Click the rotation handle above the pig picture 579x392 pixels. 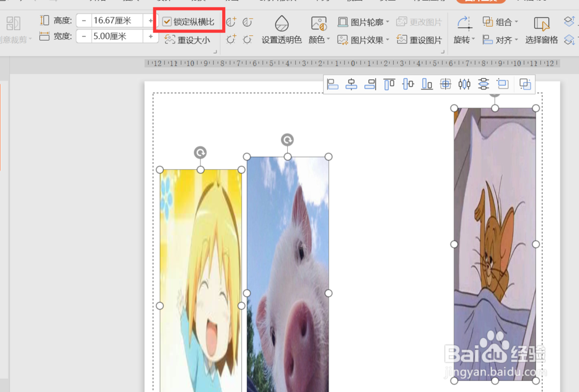pyautogui.click(x=287, y=140)
